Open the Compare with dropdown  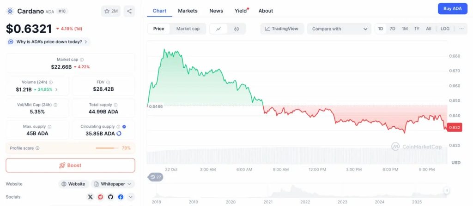(x=339, y=29)
